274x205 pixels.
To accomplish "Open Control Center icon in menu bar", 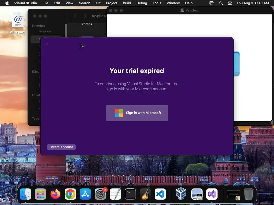I will [x=230, y=3].
